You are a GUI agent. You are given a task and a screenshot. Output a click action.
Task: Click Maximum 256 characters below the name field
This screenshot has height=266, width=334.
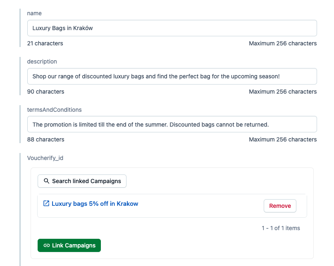pyautogui.click(x=283, y=43)
